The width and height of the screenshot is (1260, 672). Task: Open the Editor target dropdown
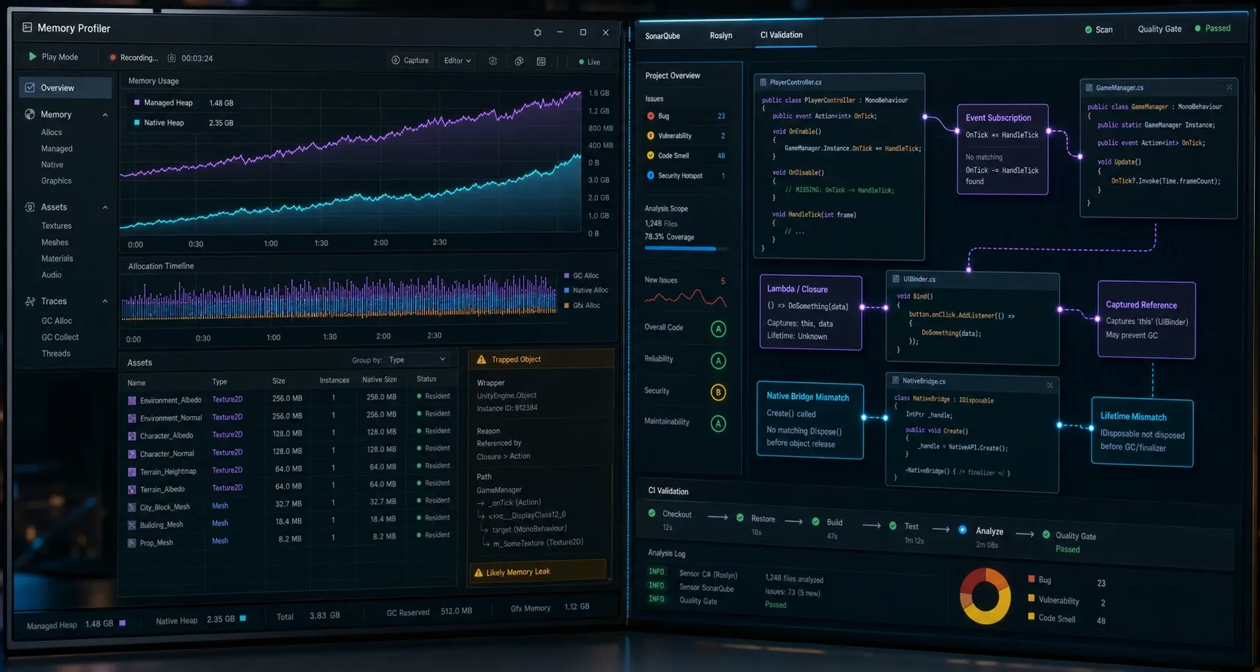tap(457, 60)
